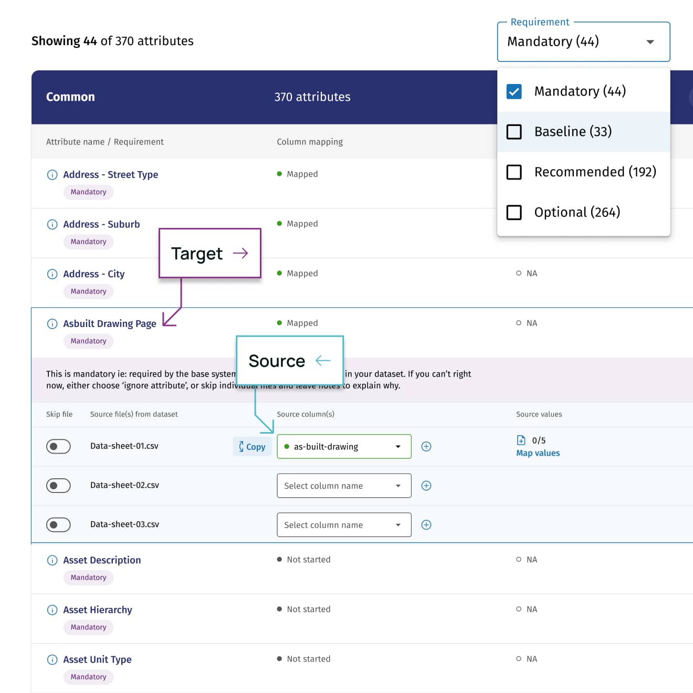Enable skip file toggle for Data-sheet-01.csv
This screenshot has height=693, width=693.
point(58,446)
